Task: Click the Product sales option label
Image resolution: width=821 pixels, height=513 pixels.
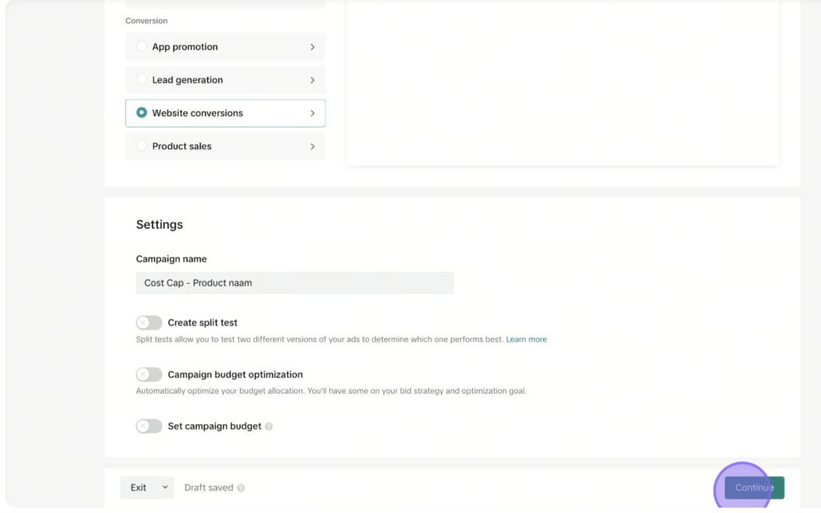Action: click(x=182, y=146)
